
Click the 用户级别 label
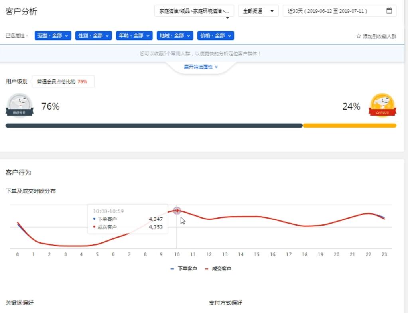click(x=16, y=81)
